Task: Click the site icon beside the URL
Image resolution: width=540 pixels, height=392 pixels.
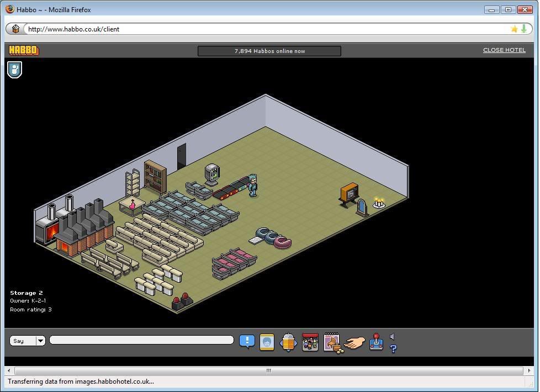Action: click(16, 29)
